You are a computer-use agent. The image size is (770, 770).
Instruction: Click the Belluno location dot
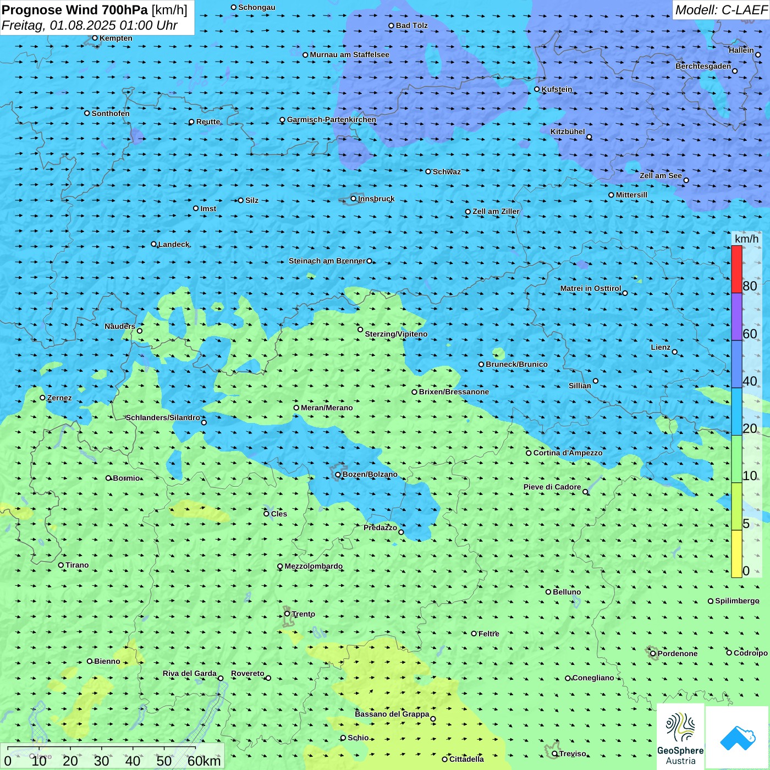pos(548,592)
